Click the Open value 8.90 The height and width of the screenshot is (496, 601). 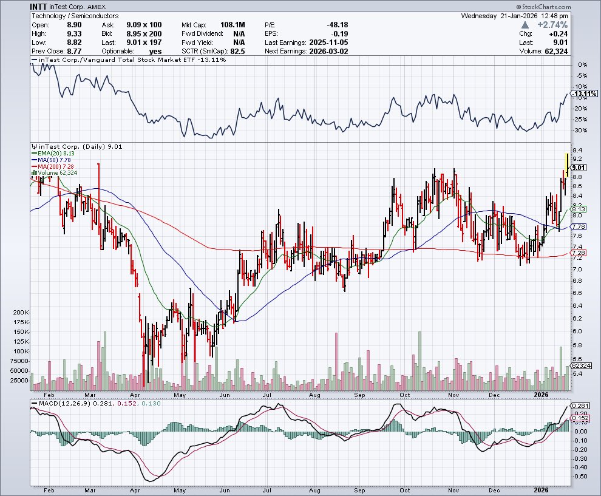click(x=74, y=25)
